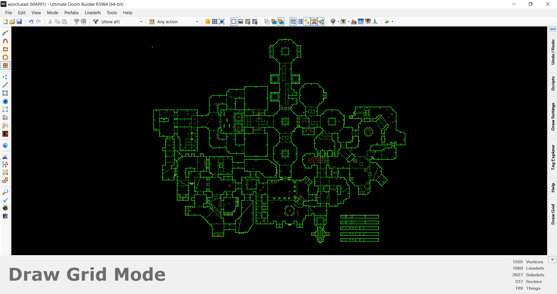Select Draw Ellipse mode tool
The width and height of the screenshot is (557, 294).
click(x=5, y=57)
